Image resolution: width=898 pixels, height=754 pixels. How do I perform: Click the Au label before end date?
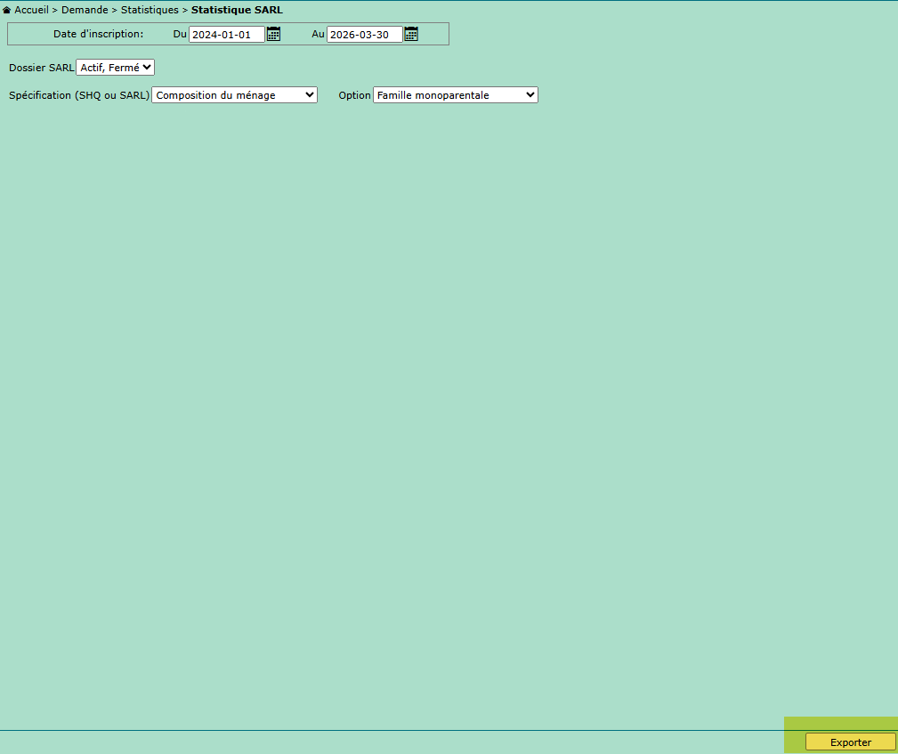318,34
